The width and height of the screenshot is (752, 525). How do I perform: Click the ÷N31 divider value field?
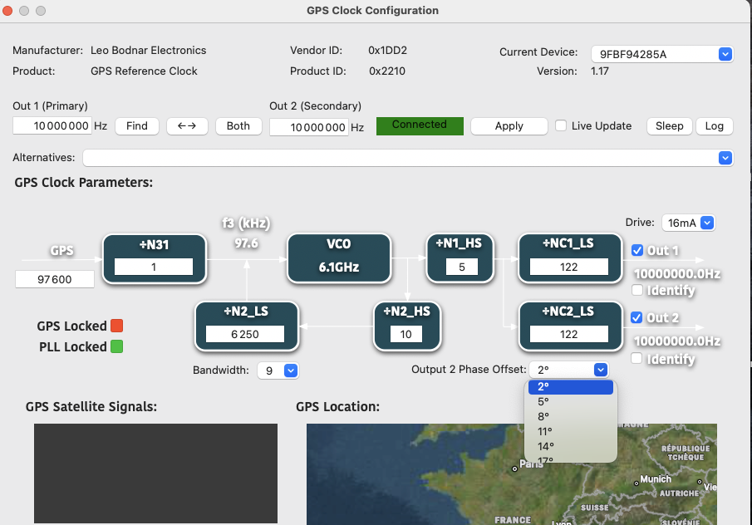(154, 267)
